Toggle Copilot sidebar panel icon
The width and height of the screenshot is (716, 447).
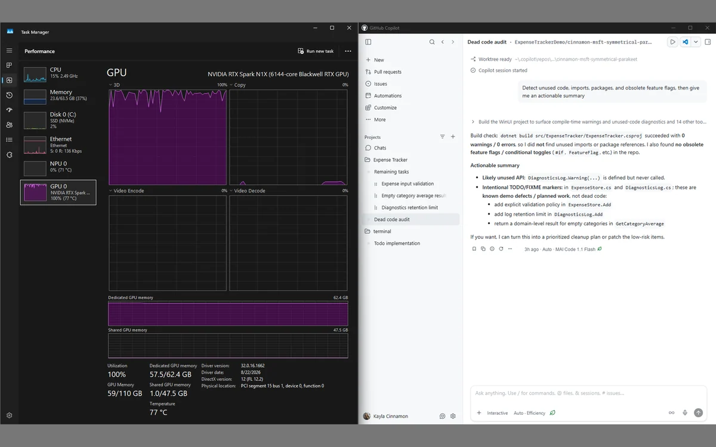(x=368, y=42)
